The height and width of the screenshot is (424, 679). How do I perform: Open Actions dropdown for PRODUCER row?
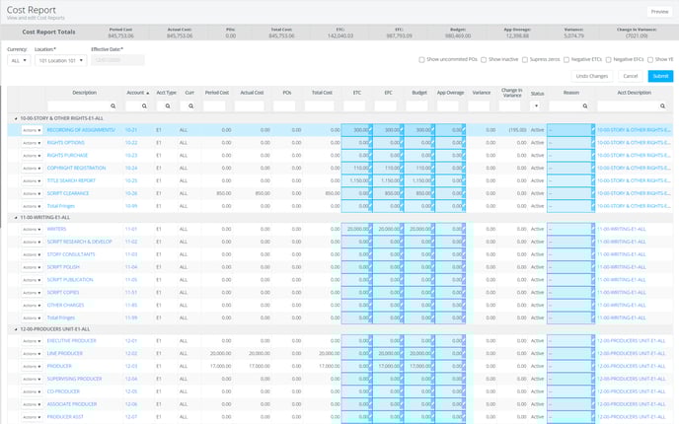32,367
